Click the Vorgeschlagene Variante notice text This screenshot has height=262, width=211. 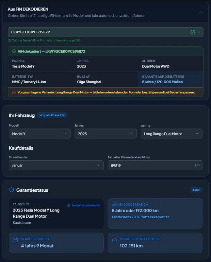(x=106, y=92)
